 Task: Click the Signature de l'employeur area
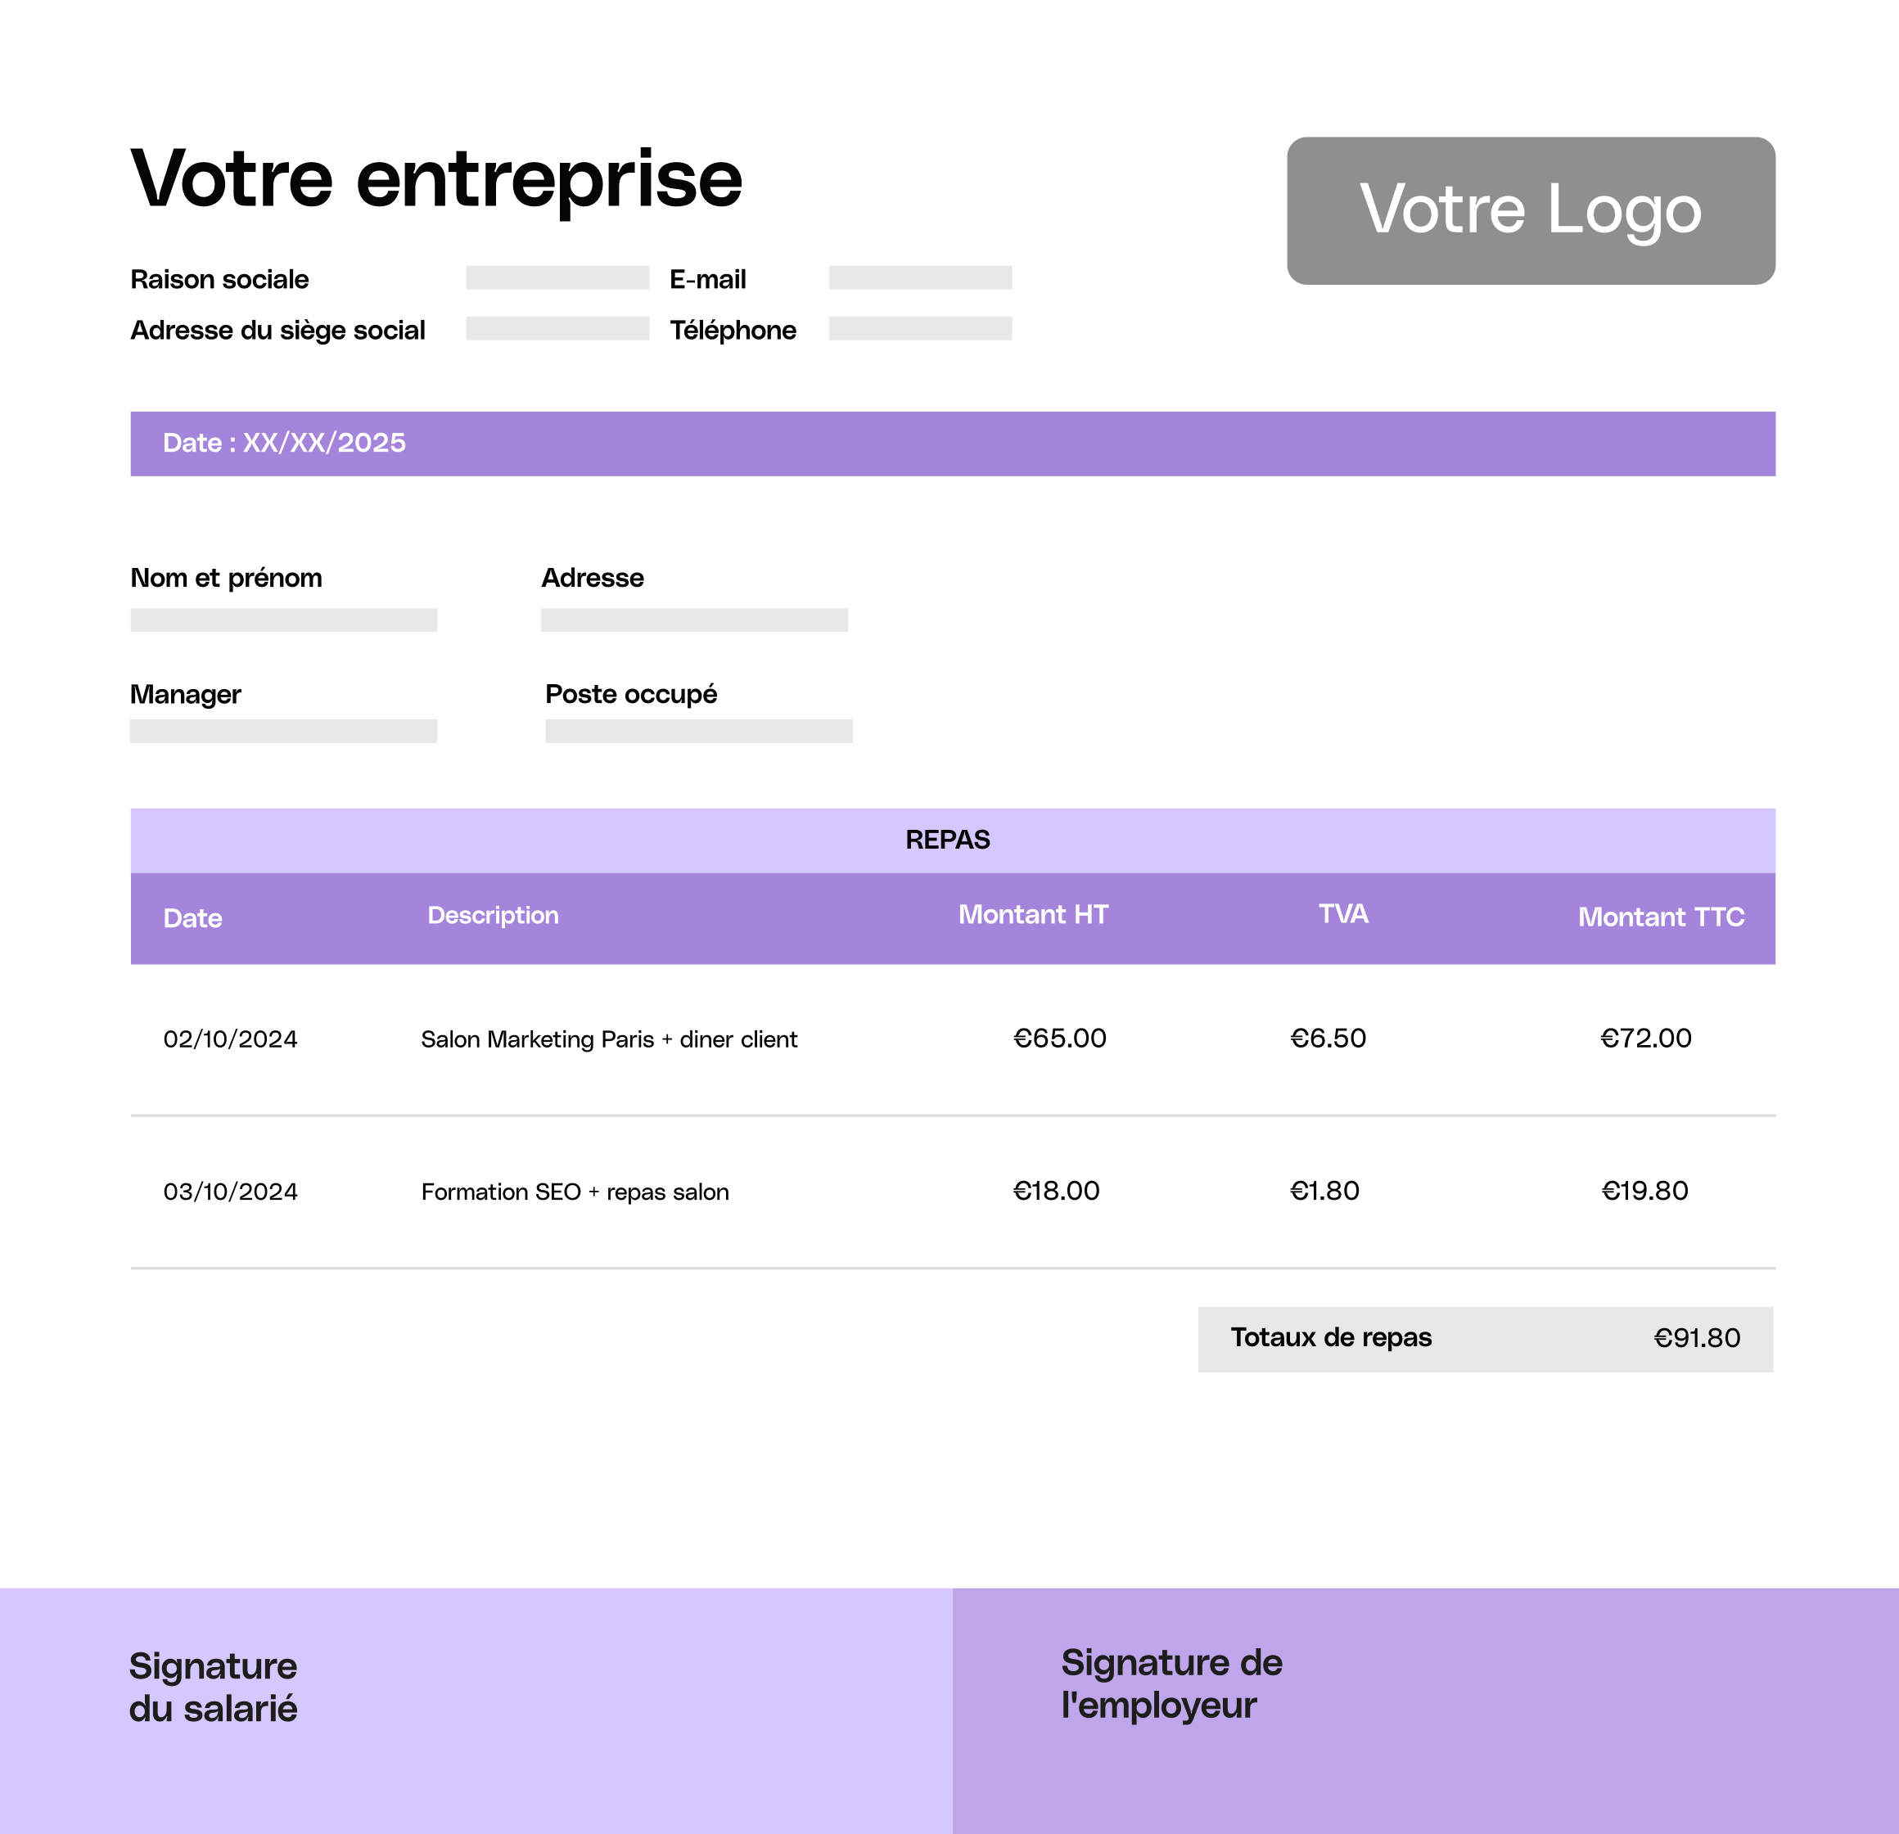click(1424, 1710)
